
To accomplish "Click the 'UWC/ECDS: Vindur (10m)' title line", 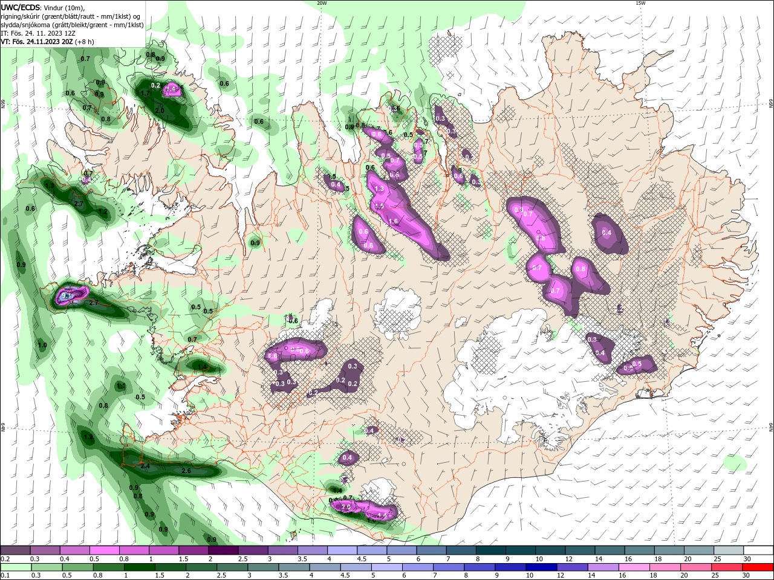I will pyautogui.click(x=43, y=7).
